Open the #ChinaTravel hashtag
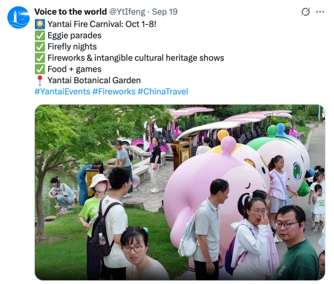334x284 pixels. (x=163, y=92)
